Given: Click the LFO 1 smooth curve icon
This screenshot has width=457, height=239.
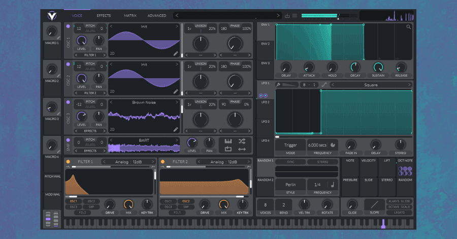Looking at the screenshot, I should (324, 84).
